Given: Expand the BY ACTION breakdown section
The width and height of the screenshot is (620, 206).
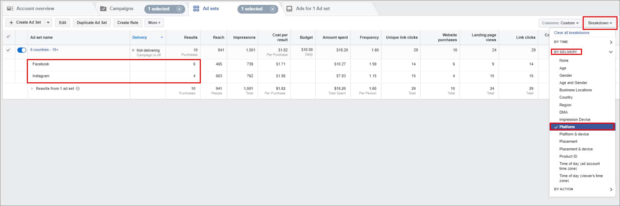Looking at the screenshot, I should (611, 189).
